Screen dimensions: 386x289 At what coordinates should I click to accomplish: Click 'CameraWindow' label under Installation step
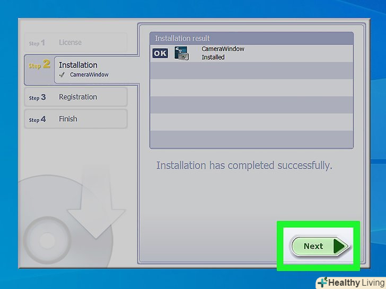pyautogui.click(x=89, y=75)
